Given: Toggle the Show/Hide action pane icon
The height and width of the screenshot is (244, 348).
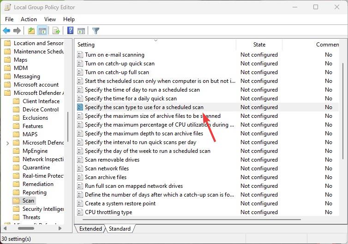Looking at the screenshot, I should [81, 31].
